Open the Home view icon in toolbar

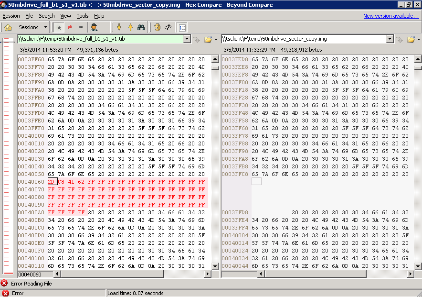pos(8,27)
